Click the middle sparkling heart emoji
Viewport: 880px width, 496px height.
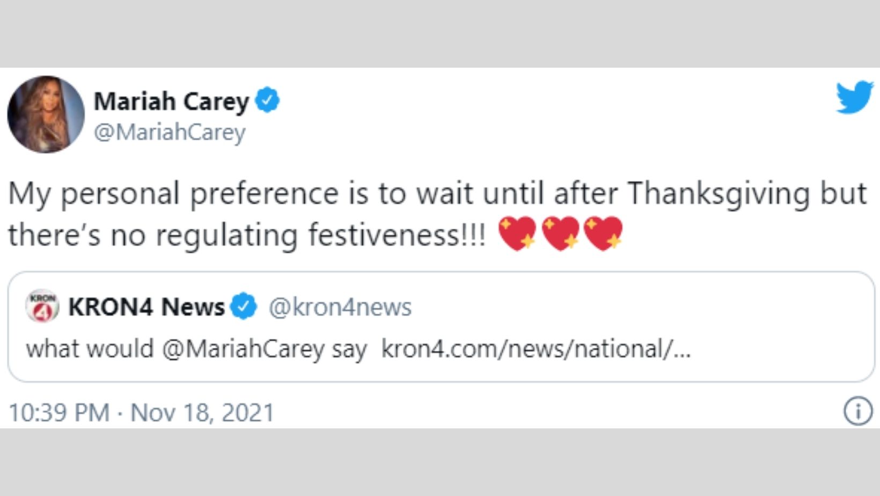pos(560,234)
